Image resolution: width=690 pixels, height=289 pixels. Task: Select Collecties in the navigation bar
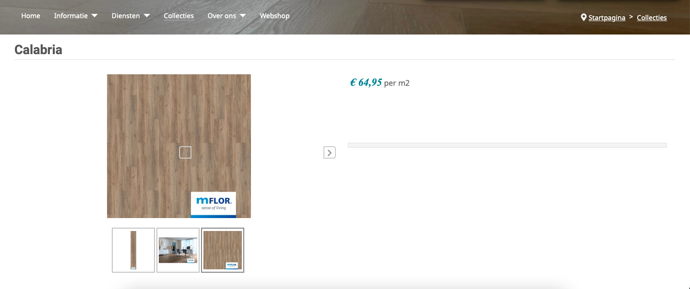click(x=179, y=16)
